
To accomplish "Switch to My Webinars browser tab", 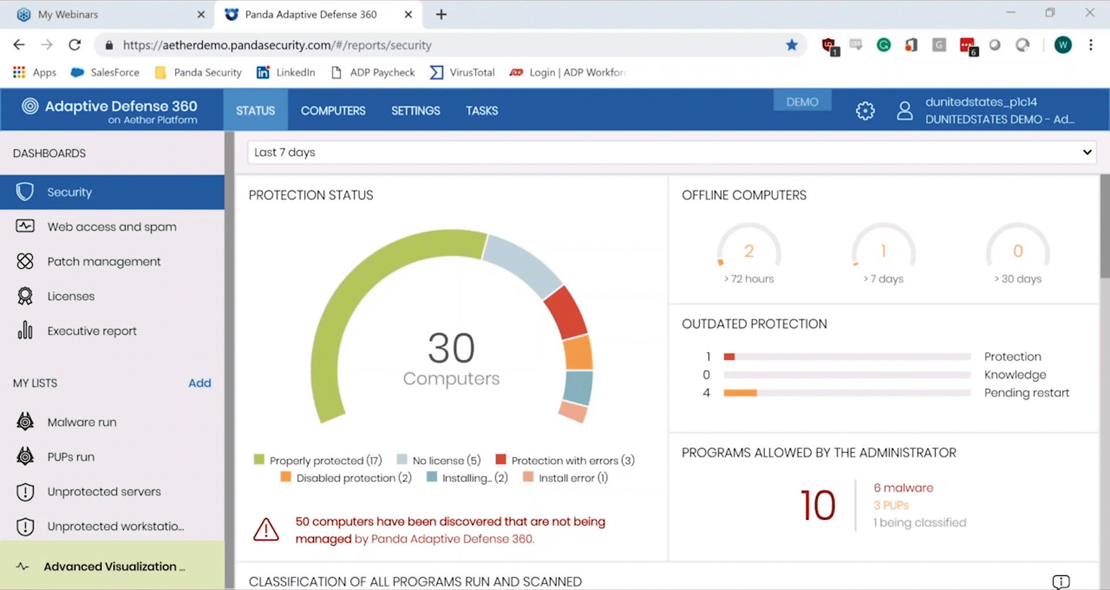I will tap(107, 14).
